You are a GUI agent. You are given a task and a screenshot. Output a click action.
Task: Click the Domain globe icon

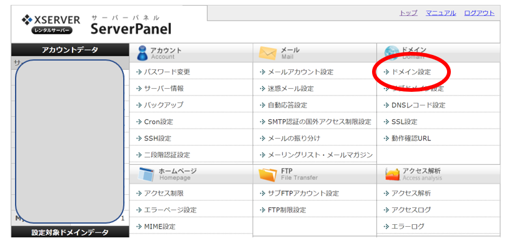391,51
